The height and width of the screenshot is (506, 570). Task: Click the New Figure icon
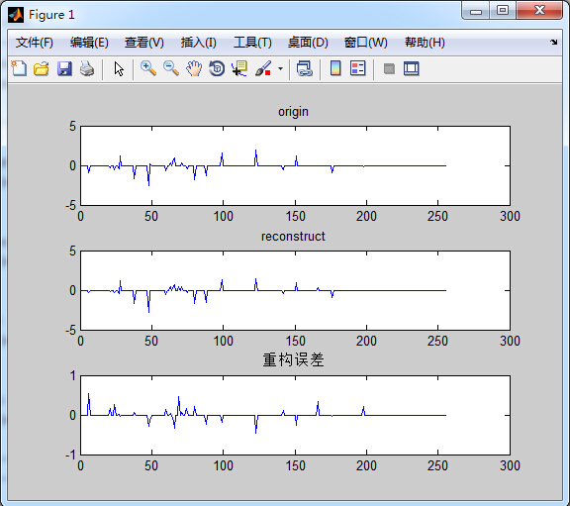tap(19, 68)
